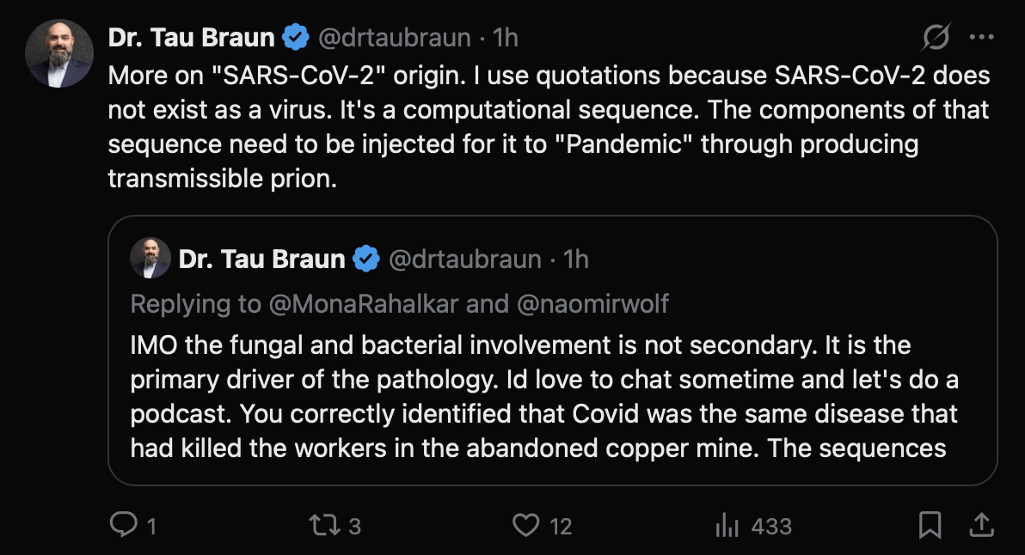This screenshot has width=1025, height=555.
Task: Open small avatar in quoted post
Action: coord(150,259)
